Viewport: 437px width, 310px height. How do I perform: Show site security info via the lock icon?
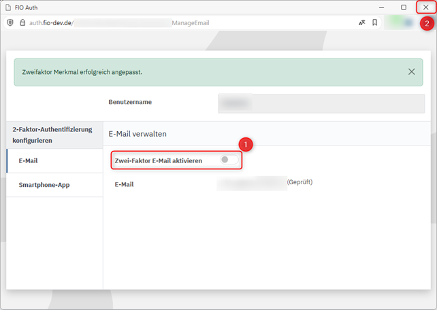[22, 22]
